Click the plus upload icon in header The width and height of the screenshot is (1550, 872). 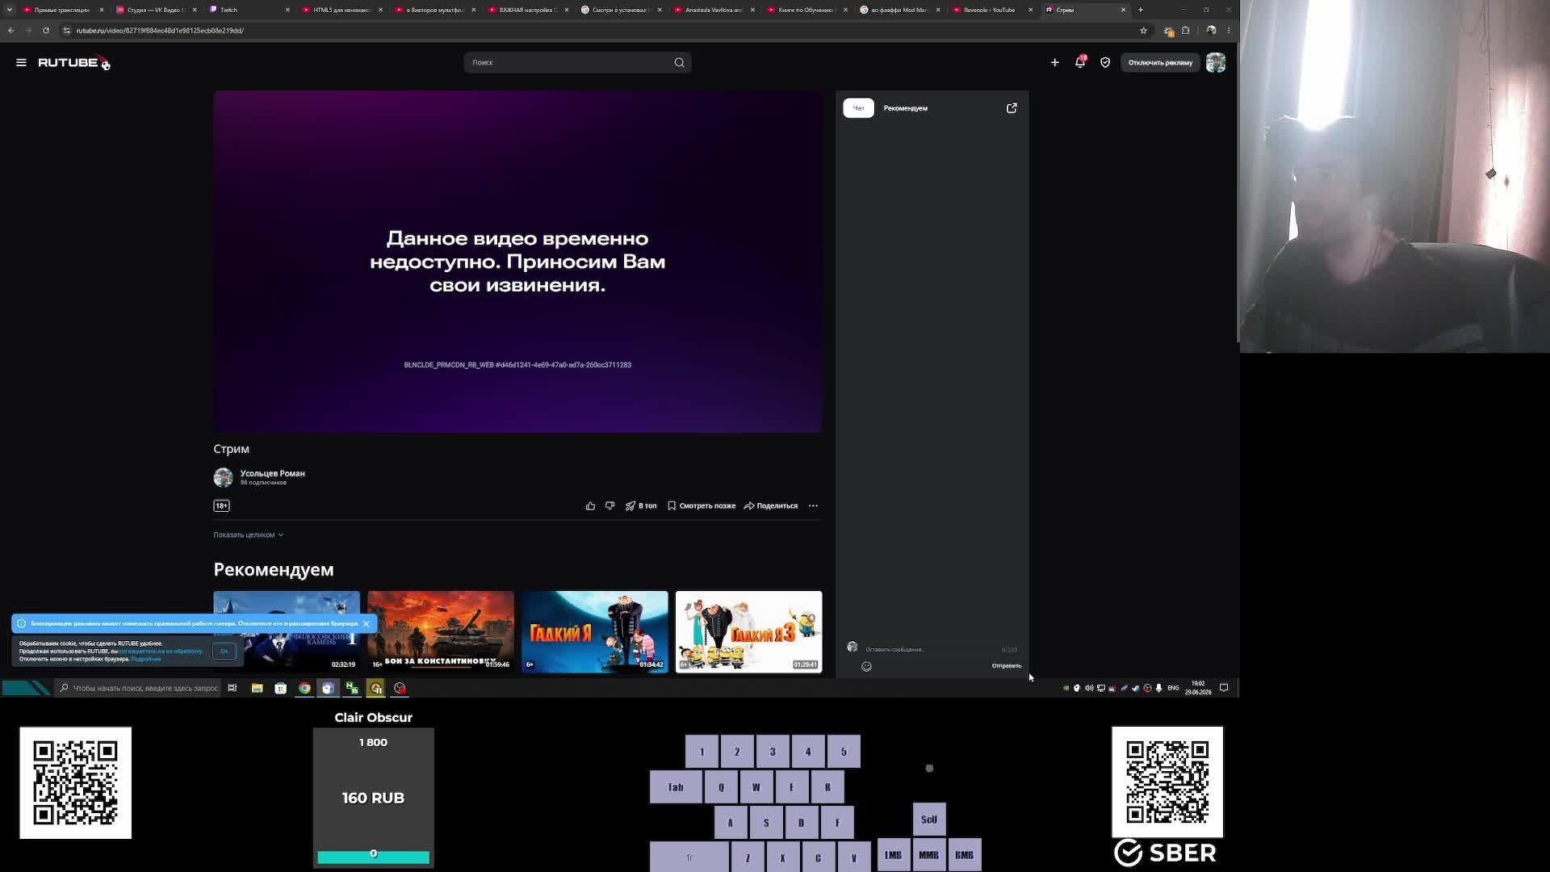coord(1054,62)
